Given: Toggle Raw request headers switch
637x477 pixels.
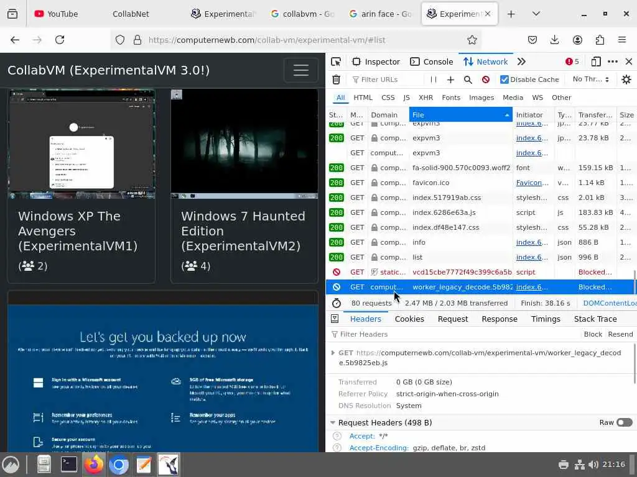Looking at the screenshot, I should pyautogui.click(x=625, y=422).
